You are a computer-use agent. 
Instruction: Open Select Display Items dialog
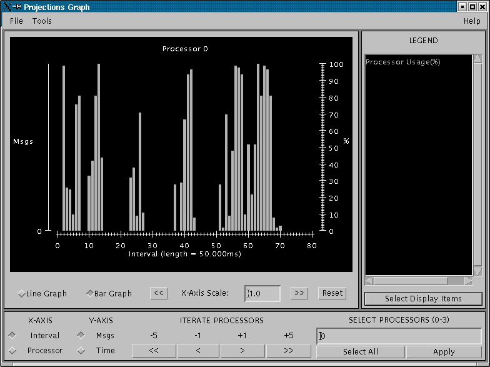[x=423, y=298]
